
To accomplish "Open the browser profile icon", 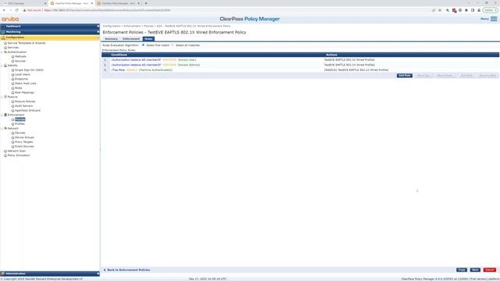I will click(x=479, y=10).
